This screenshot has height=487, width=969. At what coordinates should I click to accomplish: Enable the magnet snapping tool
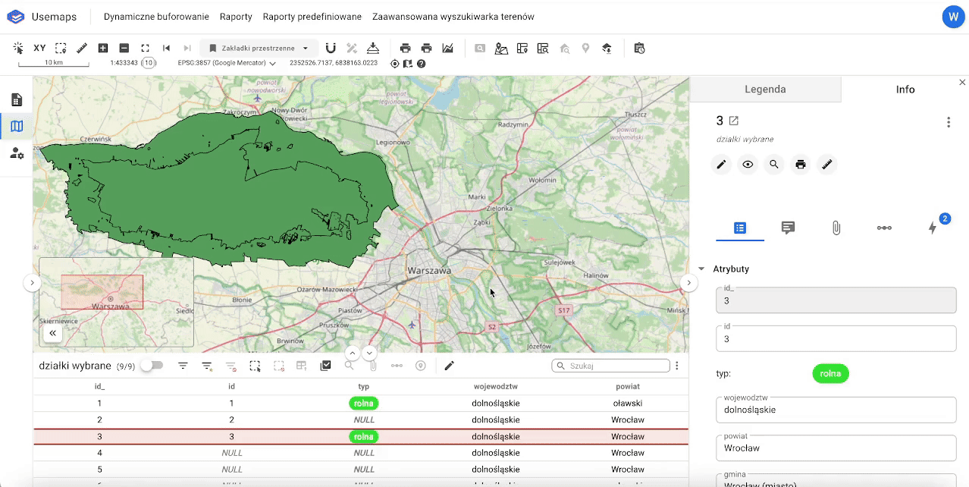[x=331, y=48]
